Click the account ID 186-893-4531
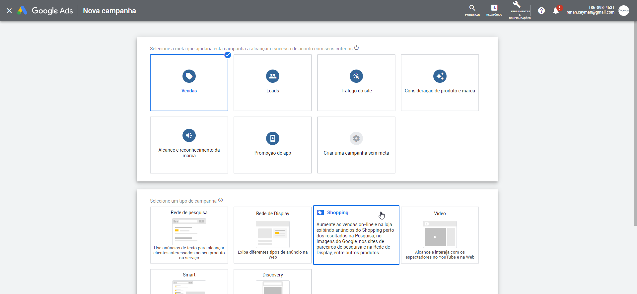This screenshot has width=637, height=294. 601,8
